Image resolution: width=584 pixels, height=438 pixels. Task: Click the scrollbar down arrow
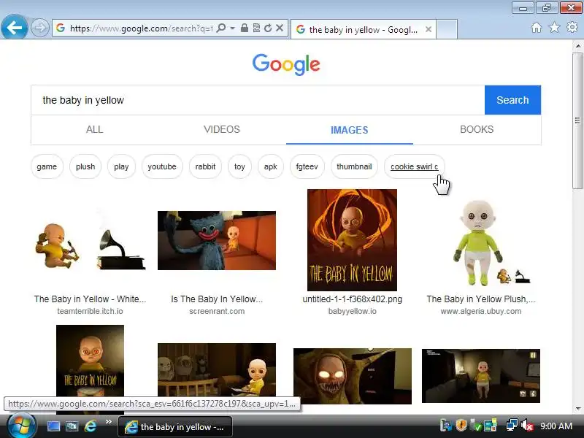(578, 409)
